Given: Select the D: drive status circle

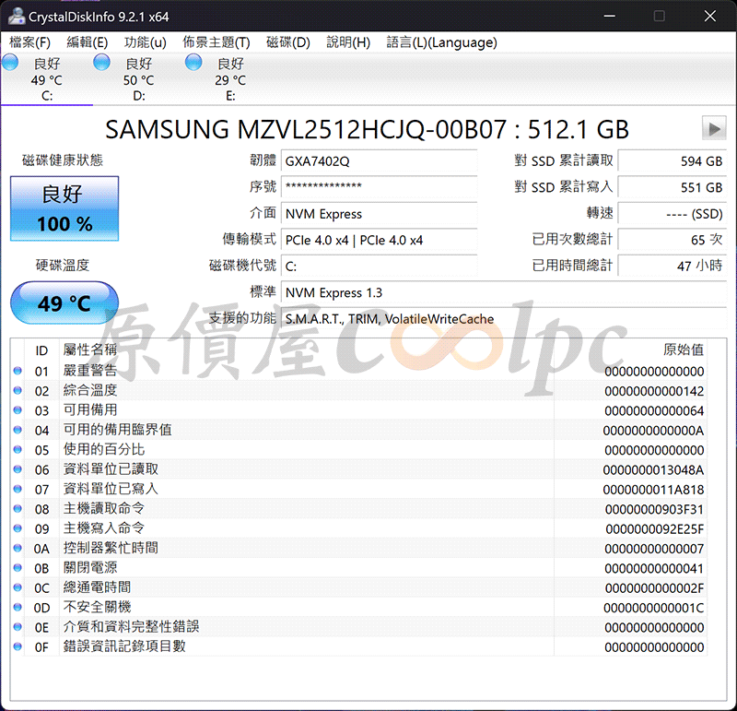Looking at the screenshot, I should click(101, 63).
